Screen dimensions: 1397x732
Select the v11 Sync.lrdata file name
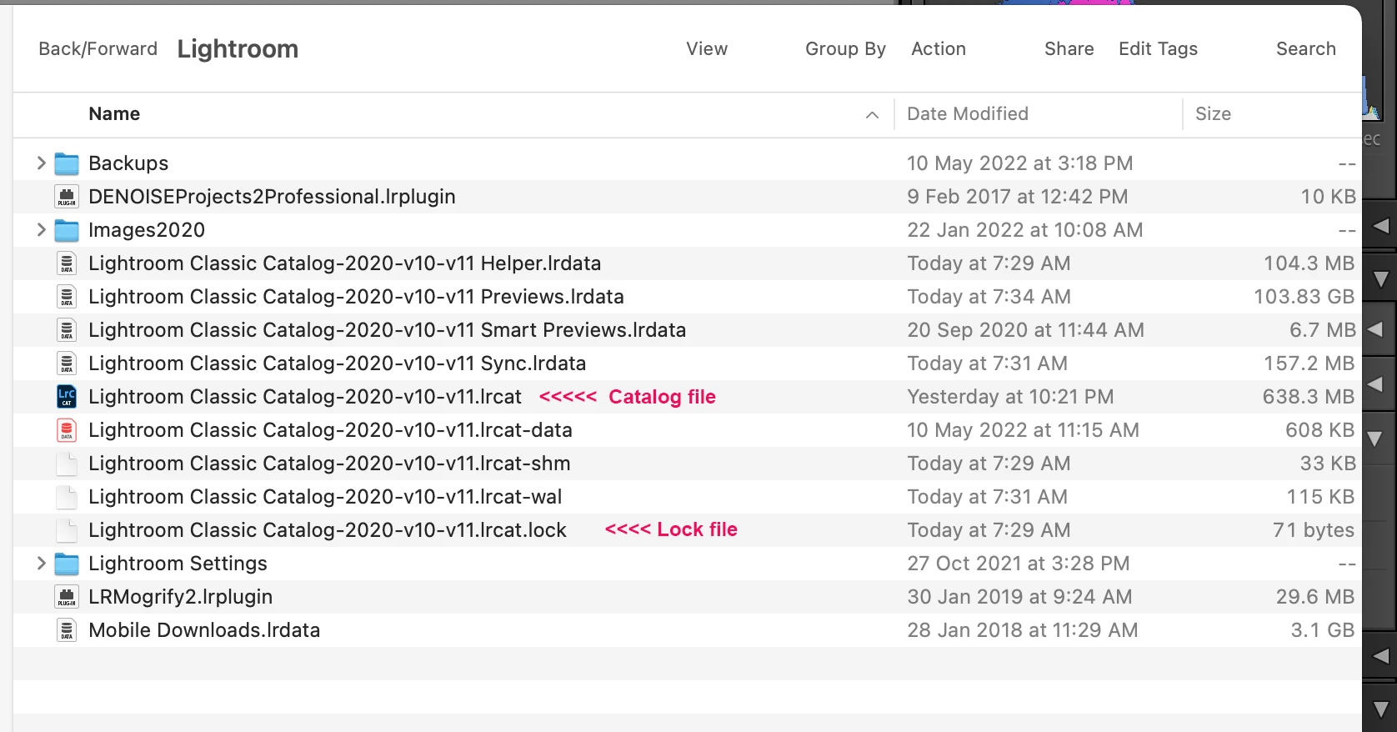tap(337, 363)
